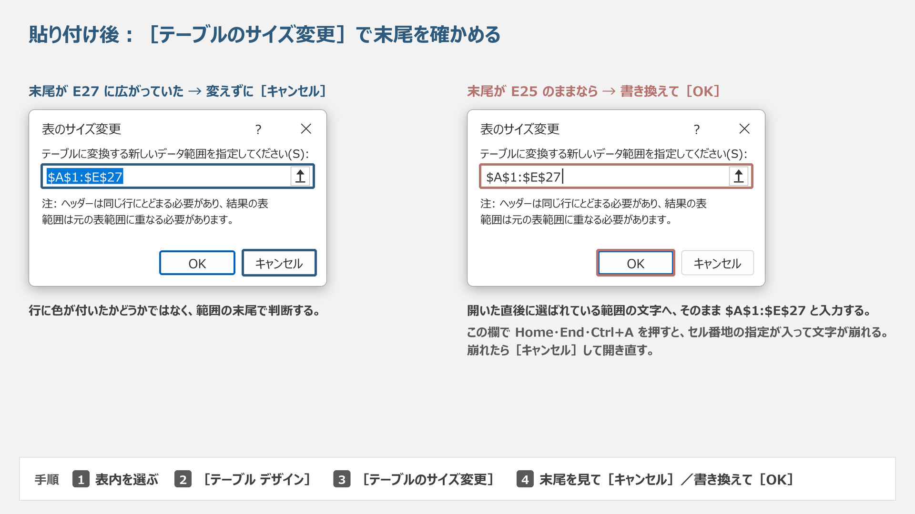Click step 3 [テーブルのサイズ変更]

(x=415, y=479)
